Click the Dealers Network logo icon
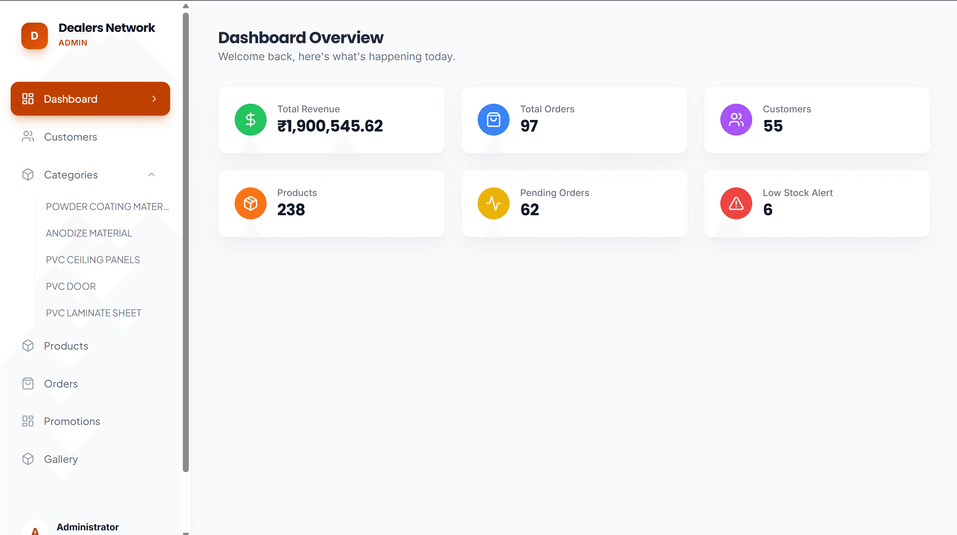This screenshot has height=535, width=957. point(34,36)
